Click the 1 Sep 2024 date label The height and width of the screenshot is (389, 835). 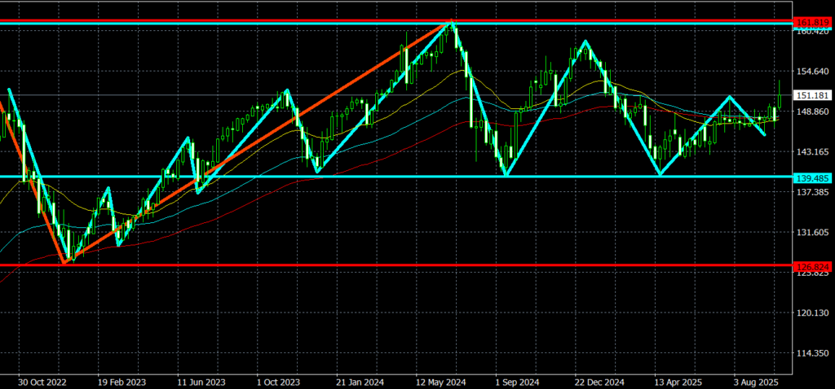(x=517, y=381)
